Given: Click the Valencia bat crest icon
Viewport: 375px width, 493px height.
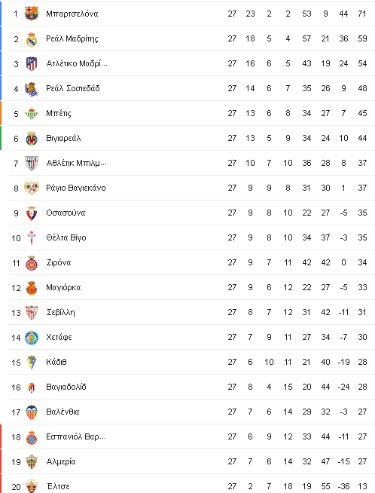Looking at the screenshot, I should [x=32, y=412].
